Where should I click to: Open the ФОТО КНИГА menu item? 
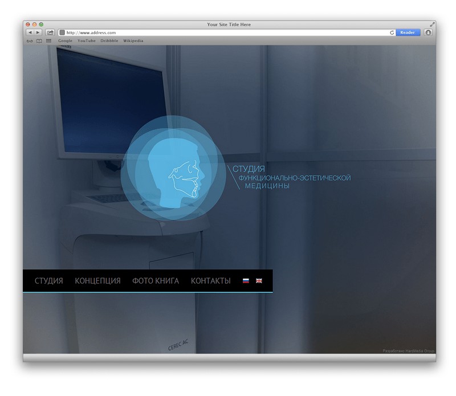(x=156, y=281)
